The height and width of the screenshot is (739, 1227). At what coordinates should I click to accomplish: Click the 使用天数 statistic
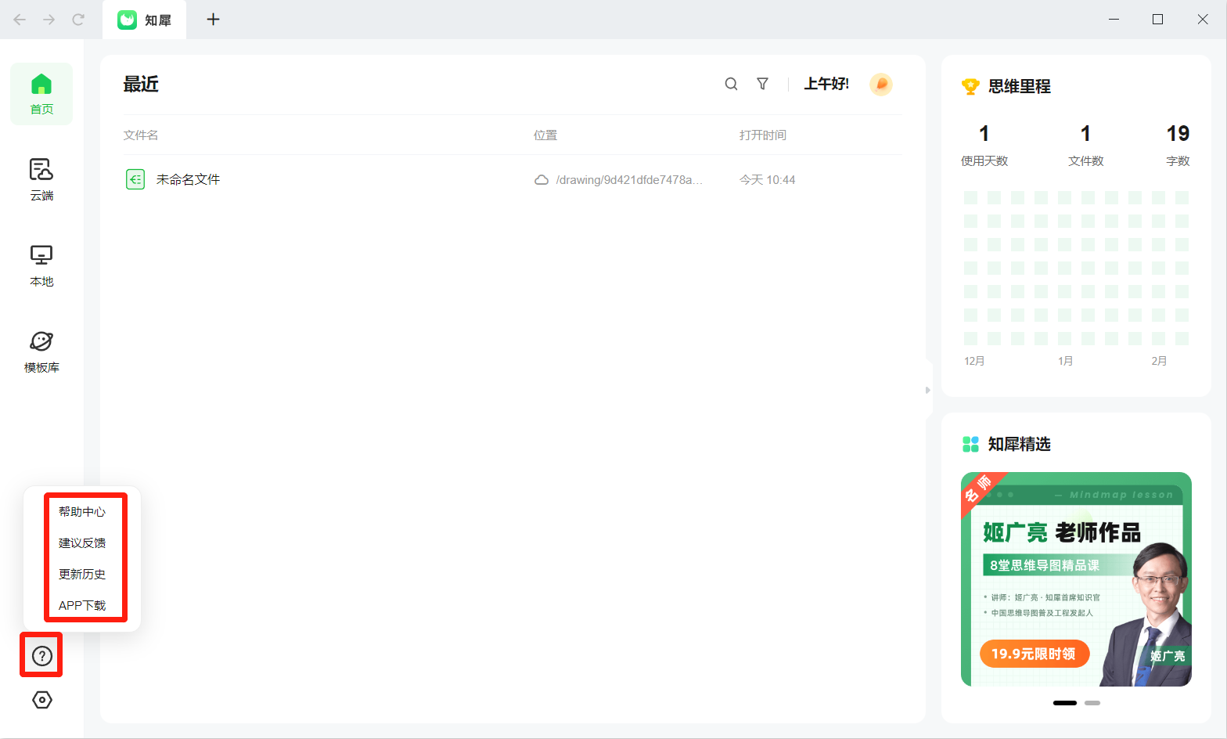(x=984, y=146)
